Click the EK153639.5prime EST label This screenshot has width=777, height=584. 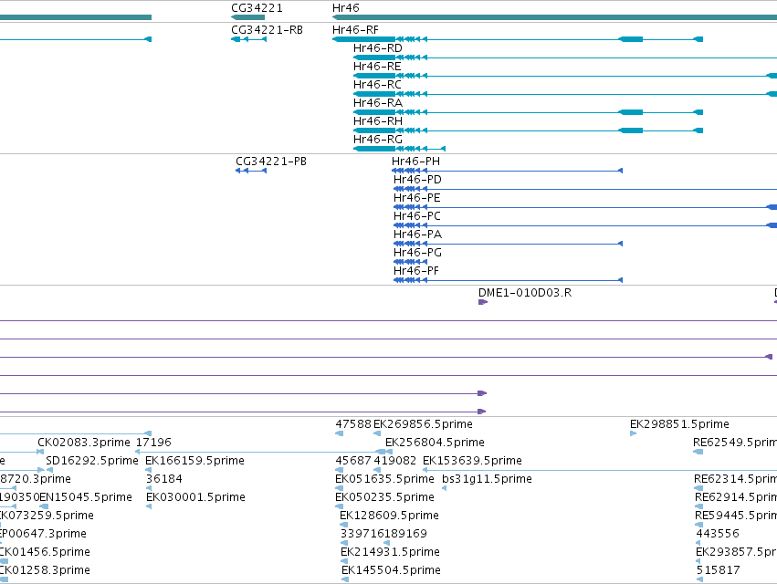472,461
